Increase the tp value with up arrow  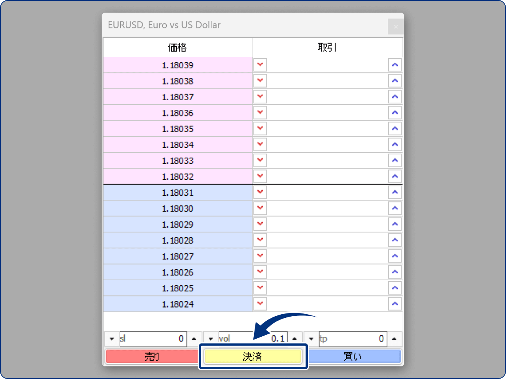coord(394,339)
